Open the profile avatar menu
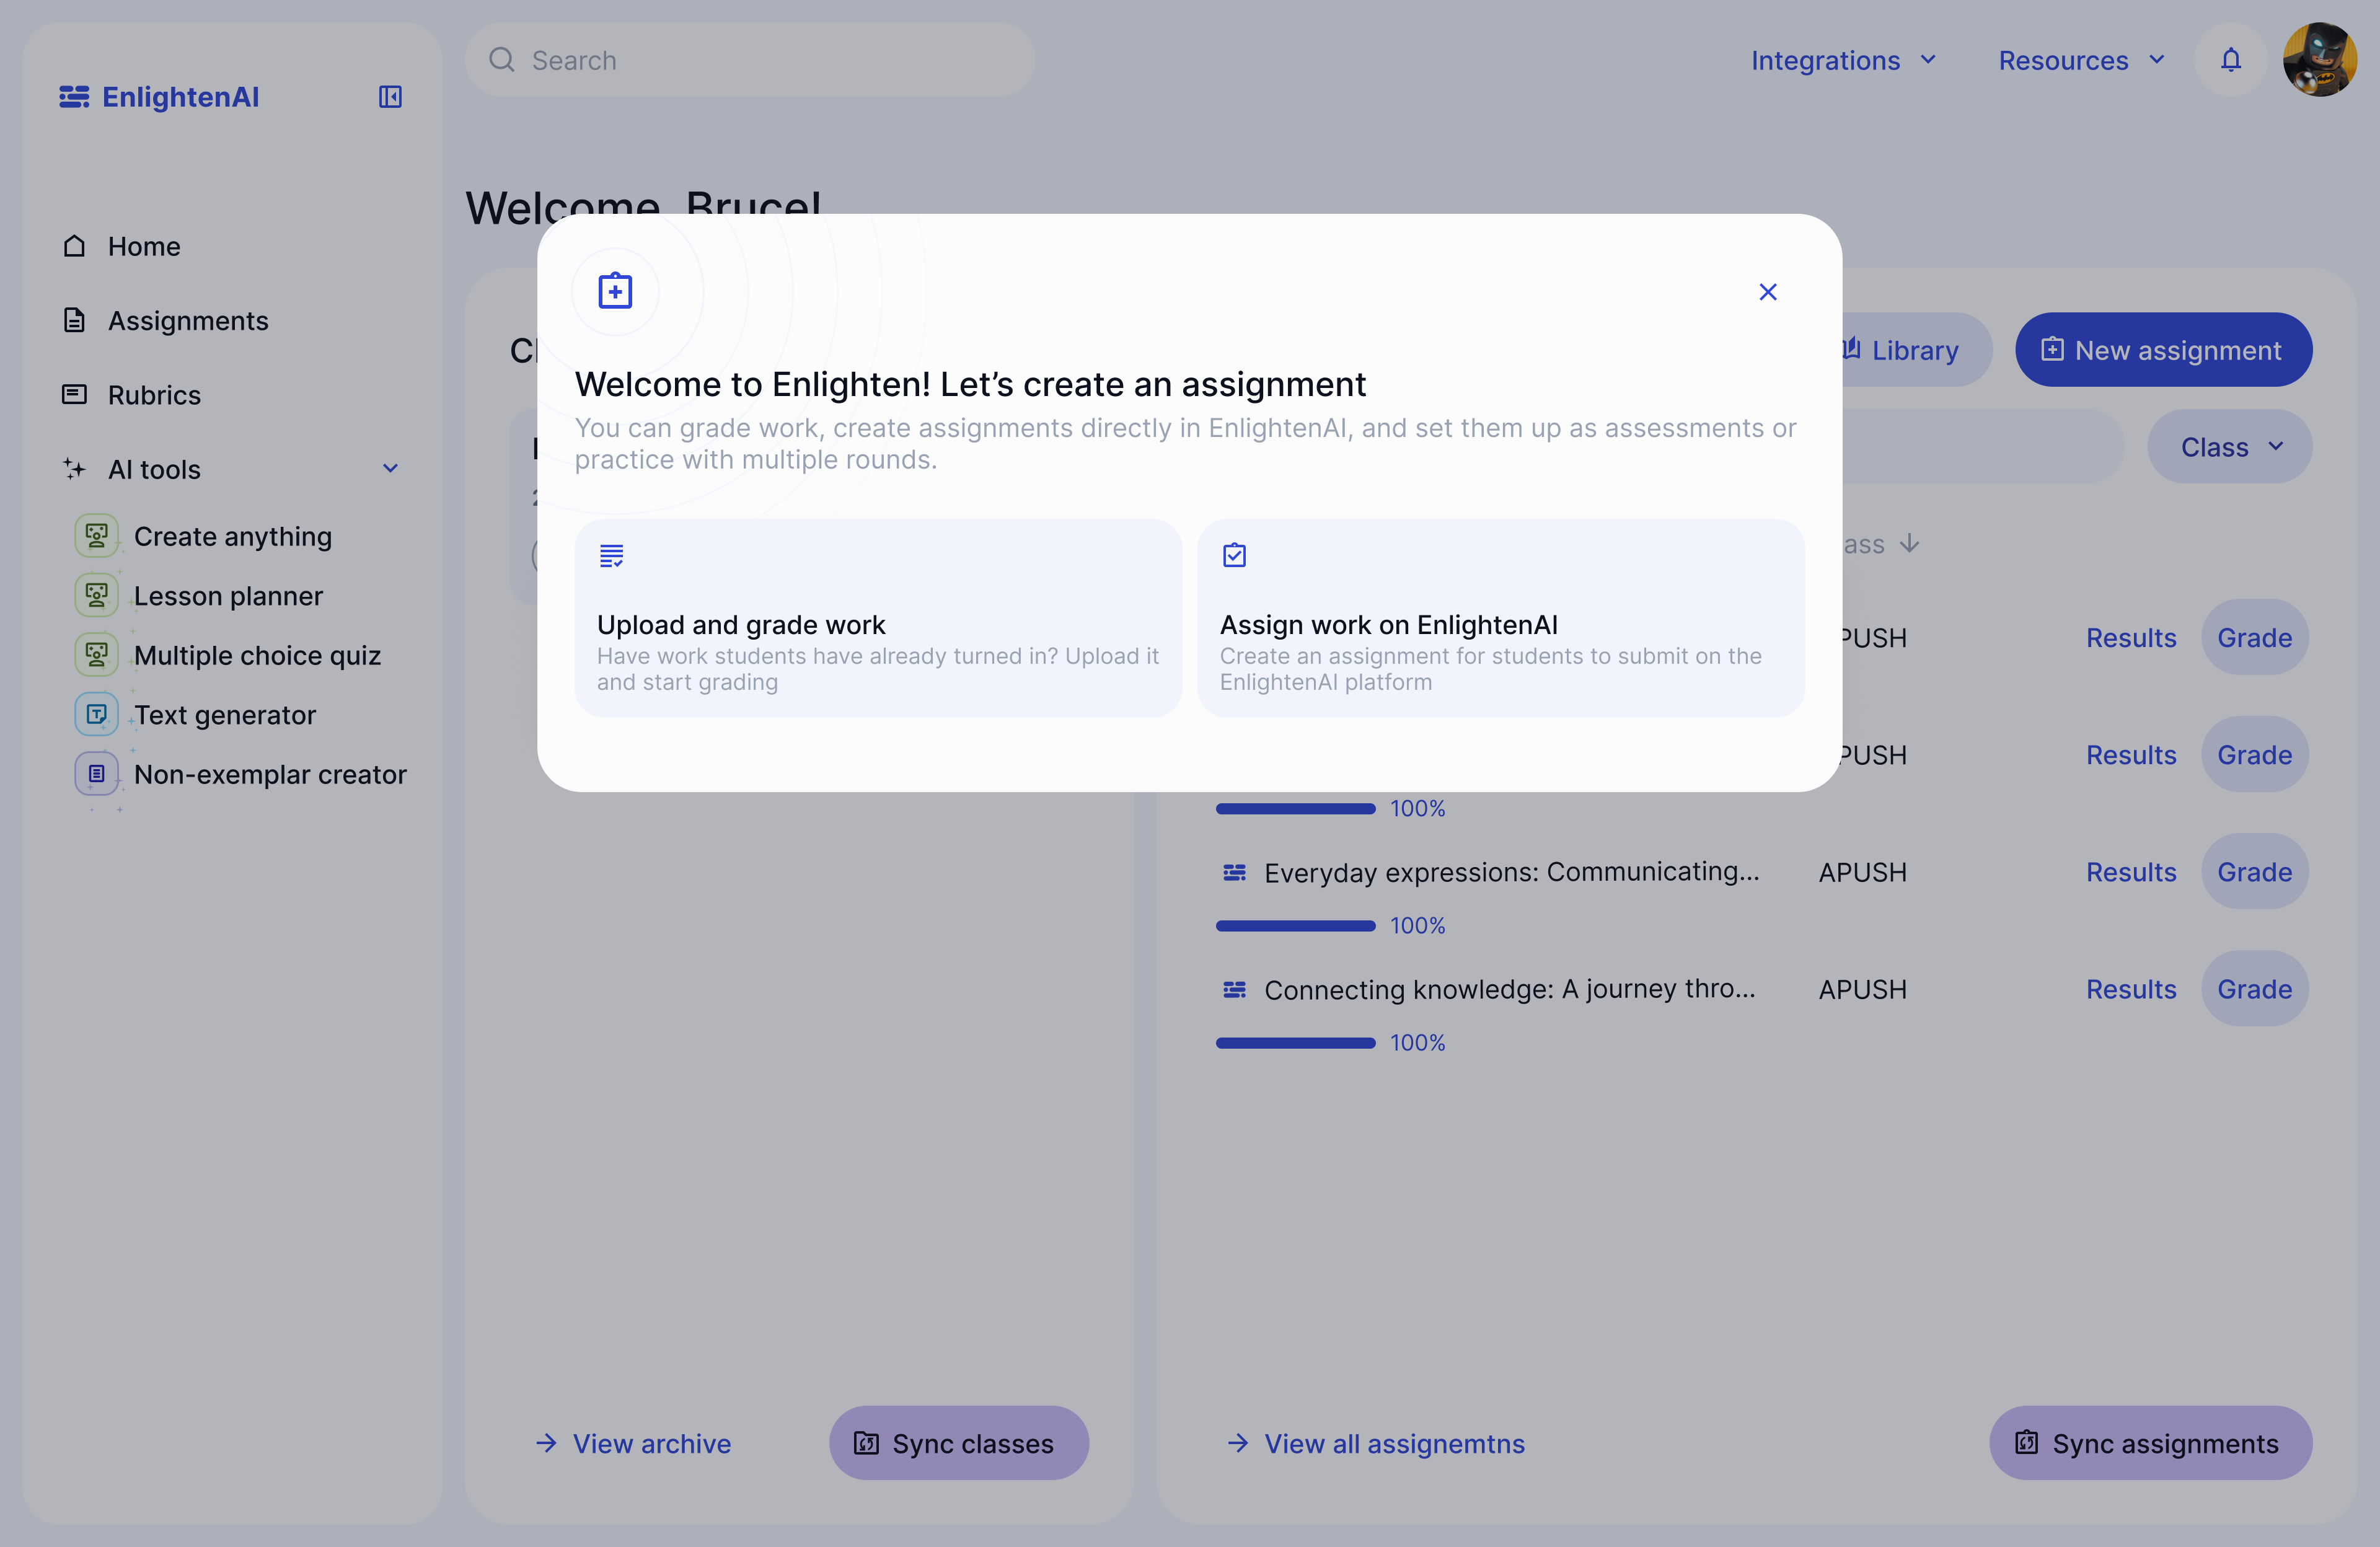The image size is (2380, 1547). pos(2321,60)
